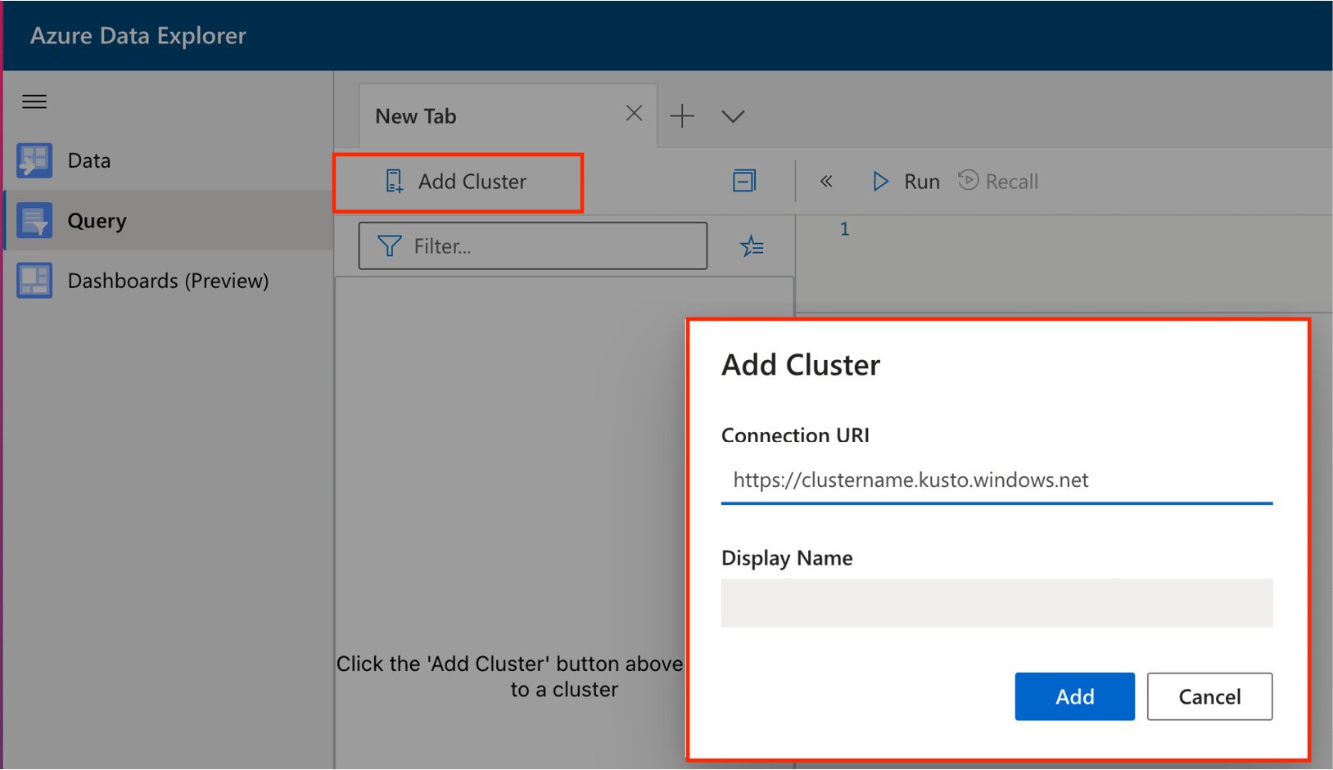Image resolution: width=1333 pixels, height=770 pixels.
Task: Open the hamburger navigation menu
Action: coord(34,101)
